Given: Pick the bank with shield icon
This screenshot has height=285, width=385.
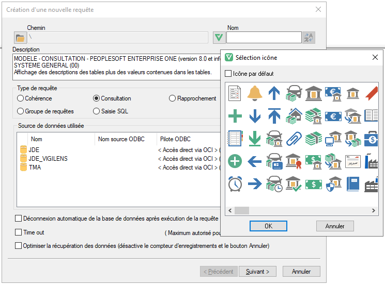Looking at the screenshot, I should [333, 184].
